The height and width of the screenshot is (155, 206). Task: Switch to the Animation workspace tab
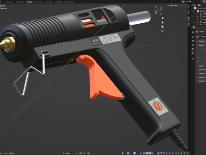[9, 2]
